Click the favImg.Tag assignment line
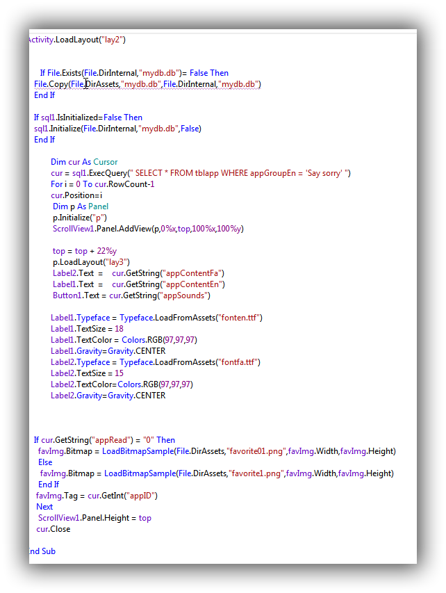The image size is (446, 593). click(97, 496)
